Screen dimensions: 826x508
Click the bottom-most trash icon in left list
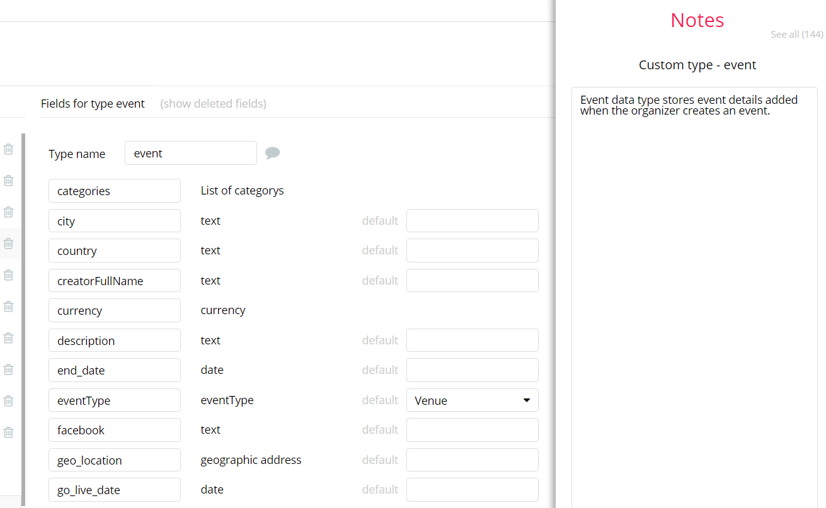point(8,432)
